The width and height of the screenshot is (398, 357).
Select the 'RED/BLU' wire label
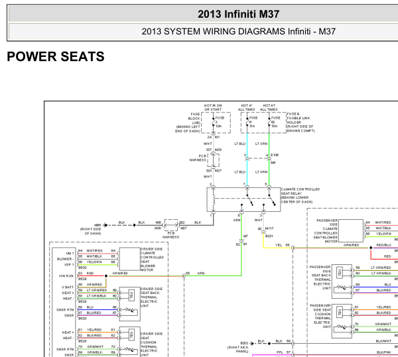pos(383,245)
